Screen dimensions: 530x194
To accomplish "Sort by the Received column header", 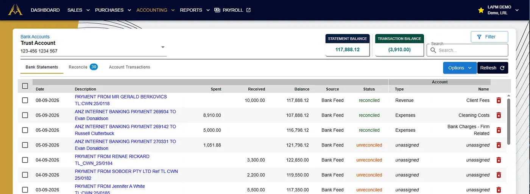I will click(x=257, y=89).
